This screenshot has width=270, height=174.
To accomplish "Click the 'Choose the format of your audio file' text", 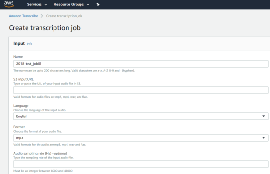I will click(x=38, y=131).
